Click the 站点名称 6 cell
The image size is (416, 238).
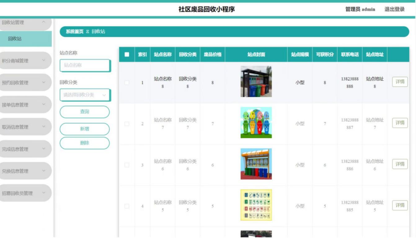point(163,165)
